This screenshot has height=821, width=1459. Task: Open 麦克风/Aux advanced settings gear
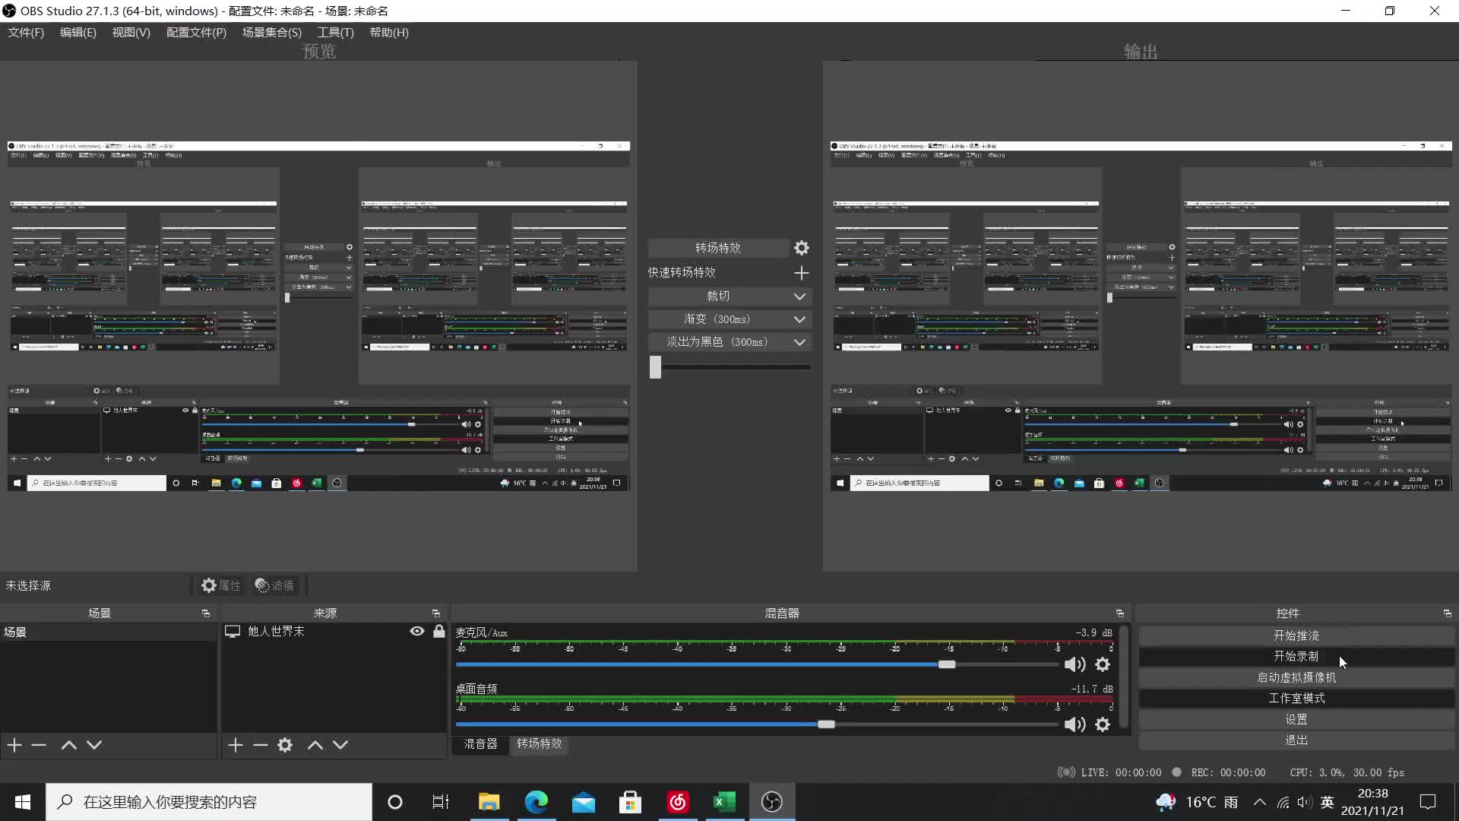[1103, 664]
